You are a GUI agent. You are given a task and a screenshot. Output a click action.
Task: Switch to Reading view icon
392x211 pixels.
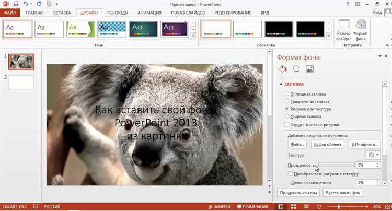[x=306, y=207]
